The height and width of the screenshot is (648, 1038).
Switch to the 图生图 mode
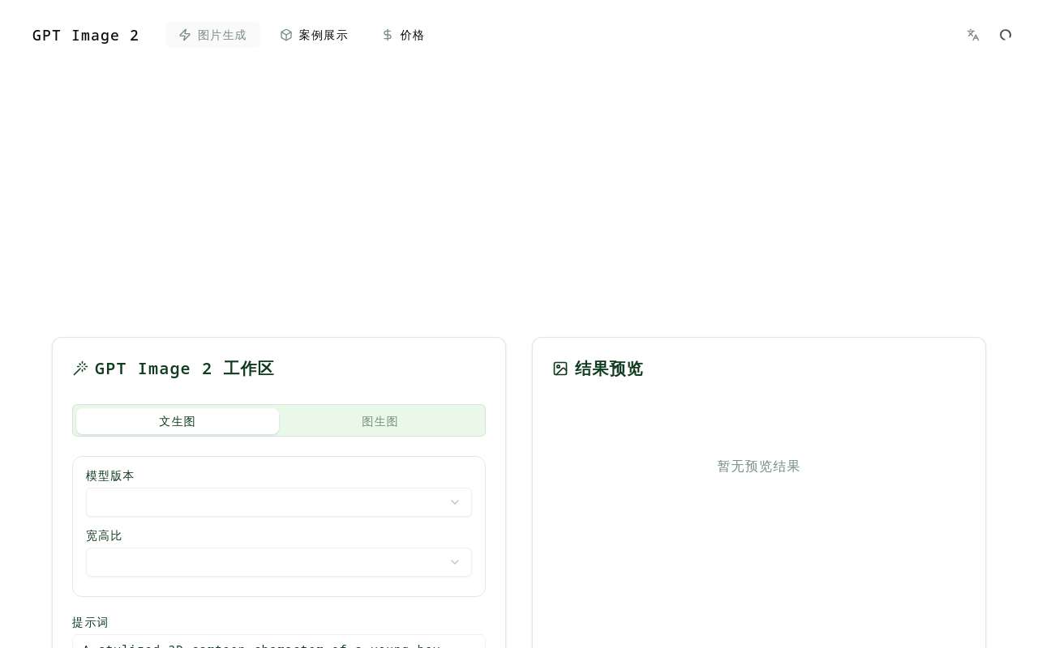pos(380,421)
